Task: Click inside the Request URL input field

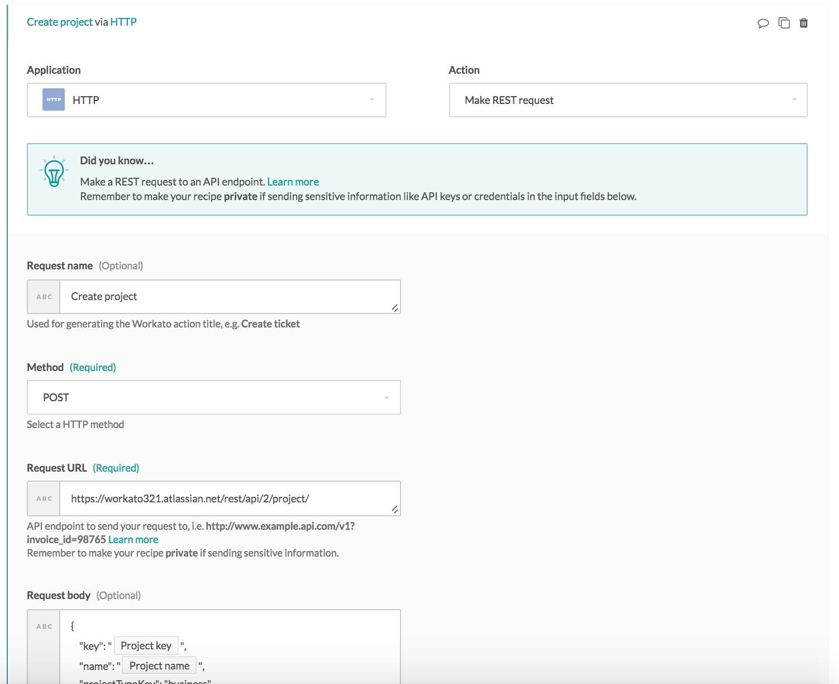Action: (x=223, y=498)
